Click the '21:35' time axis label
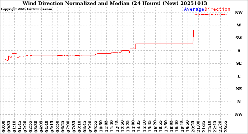248x134 pixels. pyautogui.click(x=203, y=126)
